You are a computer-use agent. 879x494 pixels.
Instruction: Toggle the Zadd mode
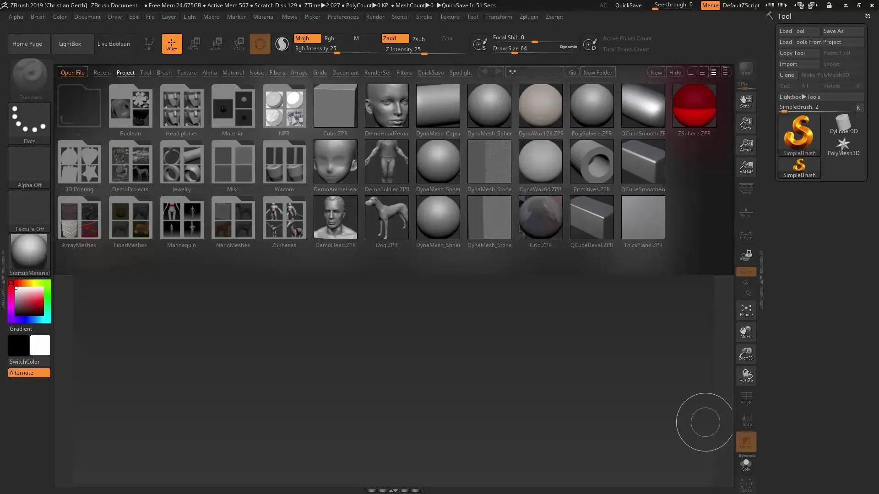click(395, 38)
